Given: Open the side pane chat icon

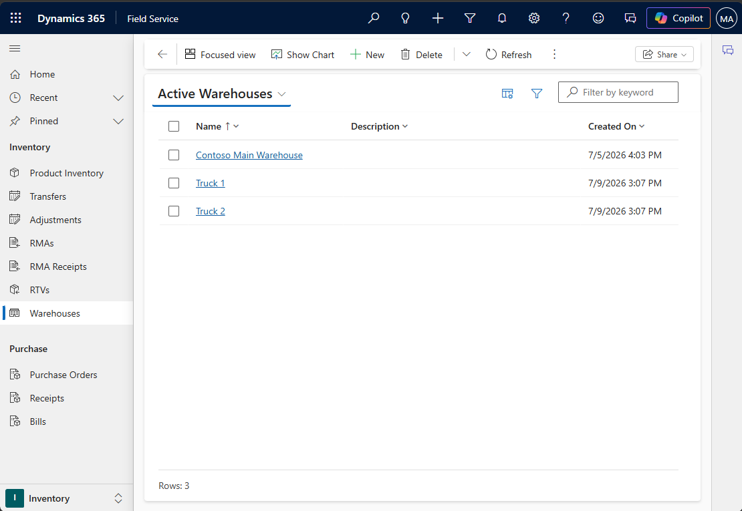Looking at the screenshot, I should pos(727,50).
